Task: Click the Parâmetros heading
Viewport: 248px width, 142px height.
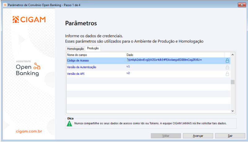Action: tap(81, 23)
